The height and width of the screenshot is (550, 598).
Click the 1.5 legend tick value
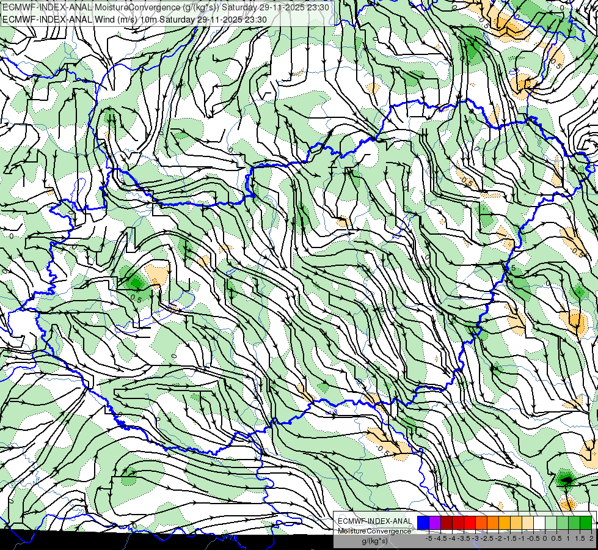pos(579,538)
